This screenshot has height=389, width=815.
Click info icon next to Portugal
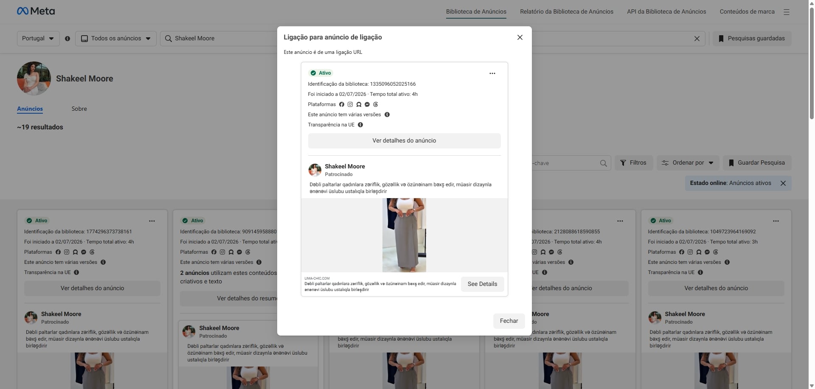click(x=67, y=39)
